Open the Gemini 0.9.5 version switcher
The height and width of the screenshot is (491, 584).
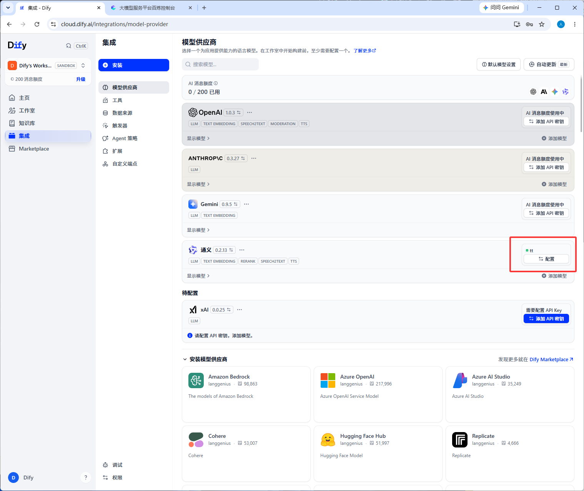[x=230, y=204]
